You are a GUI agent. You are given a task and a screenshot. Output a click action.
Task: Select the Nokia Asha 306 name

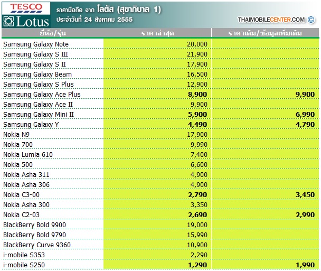click(x=26, y=185)
